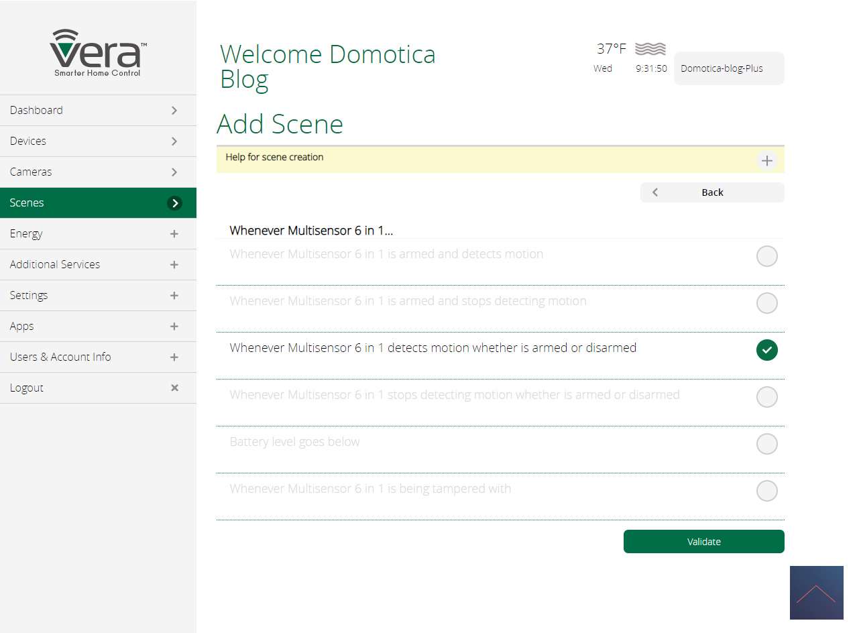Expand the Help for scene creation panel
This screenshot has height=633, width=857.
pos(766,161)
